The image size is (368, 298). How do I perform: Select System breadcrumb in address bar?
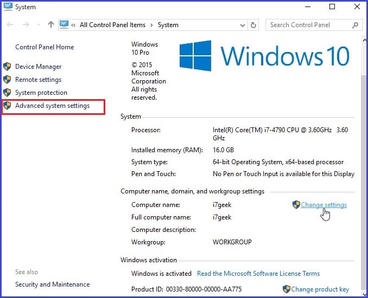tap(168, 25)
